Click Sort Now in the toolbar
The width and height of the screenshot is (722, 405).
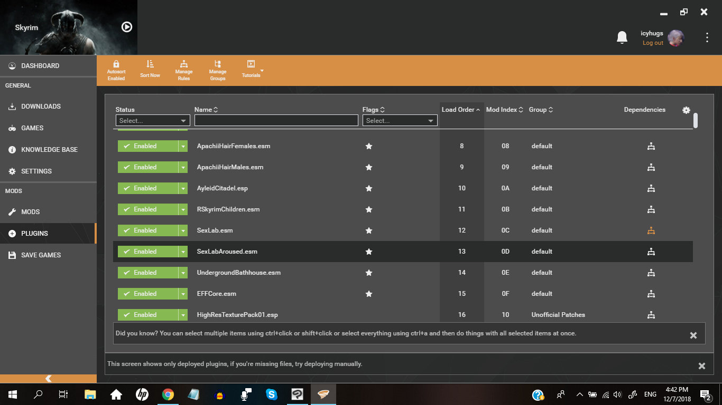[x=150, y=69]
